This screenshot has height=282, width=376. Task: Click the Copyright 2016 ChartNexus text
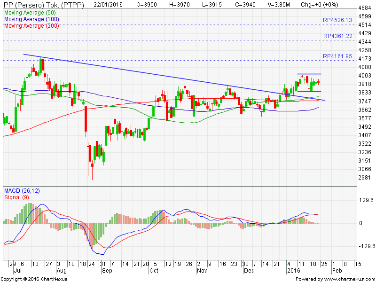tap(35, 279)
